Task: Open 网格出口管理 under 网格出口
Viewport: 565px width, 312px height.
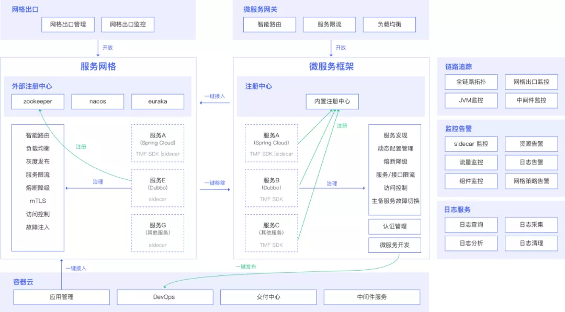Action: pos(67,25)
